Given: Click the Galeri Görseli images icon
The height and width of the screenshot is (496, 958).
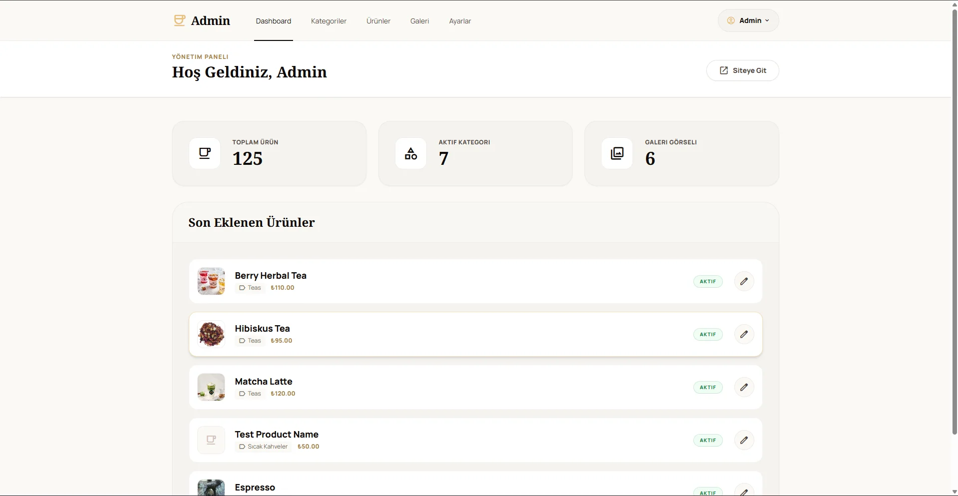Looking at the screenshot, I should (x=617, y=153).
